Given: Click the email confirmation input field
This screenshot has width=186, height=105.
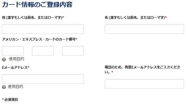Looking at the screenshot, I should tap(144, 84).
